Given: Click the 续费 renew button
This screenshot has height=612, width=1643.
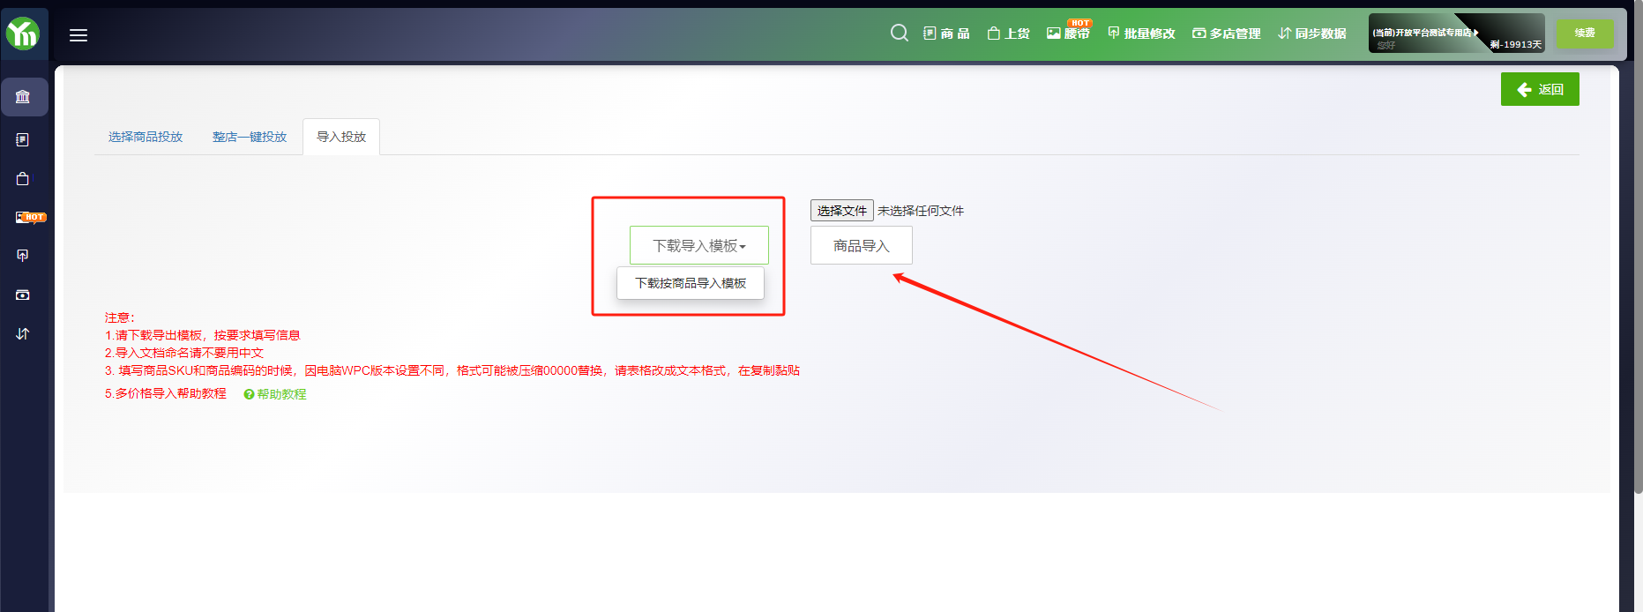Looking at the screenshot, I should pyautogui.click(x=1584, y=34).
